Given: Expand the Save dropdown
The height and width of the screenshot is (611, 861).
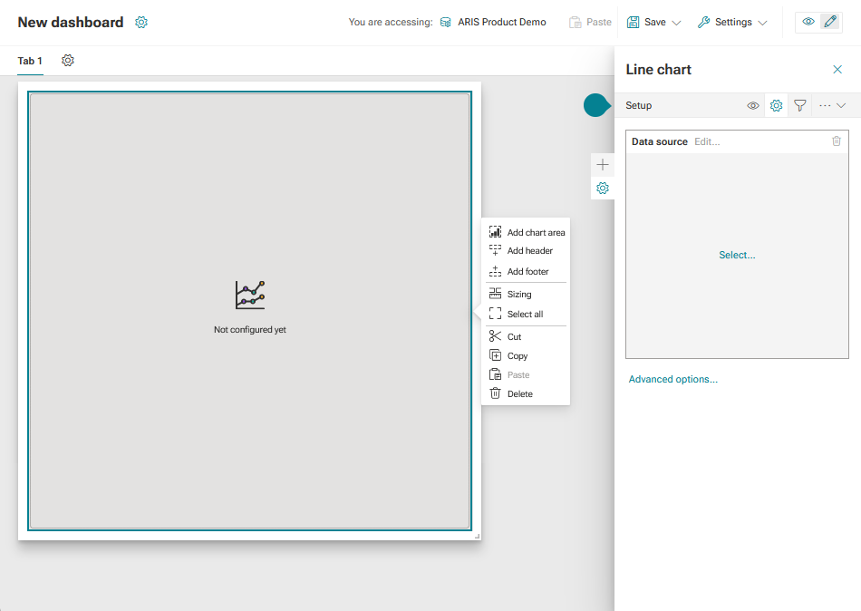Looking at the screenshot, I should (676, 23).
